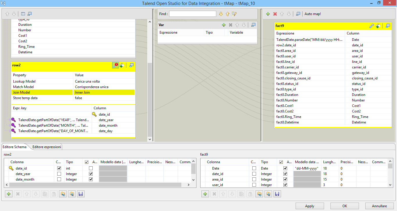
Task: Minimize the fact9 output table
Action: tap(388, 26)
